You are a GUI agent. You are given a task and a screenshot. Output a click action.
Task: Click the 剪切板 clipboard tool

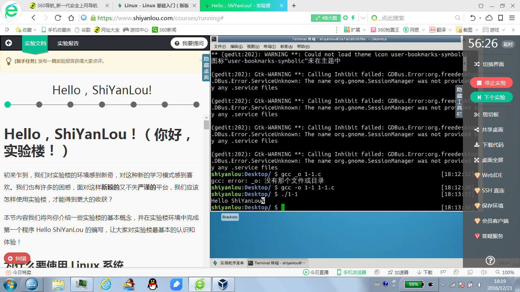coord(487,114)
